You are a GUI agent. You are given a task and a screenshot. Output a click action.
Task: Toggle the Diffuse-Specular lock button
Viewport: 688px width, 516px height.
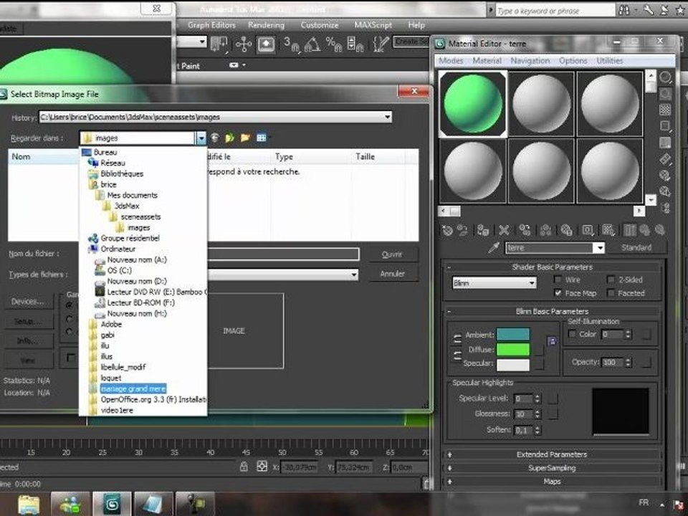click(x=457, y=355)
